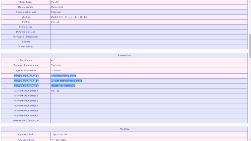Click the Placebo value for Interventions/Control_4
The width and height of the screenshot is (251, 141).
(55, 91)
